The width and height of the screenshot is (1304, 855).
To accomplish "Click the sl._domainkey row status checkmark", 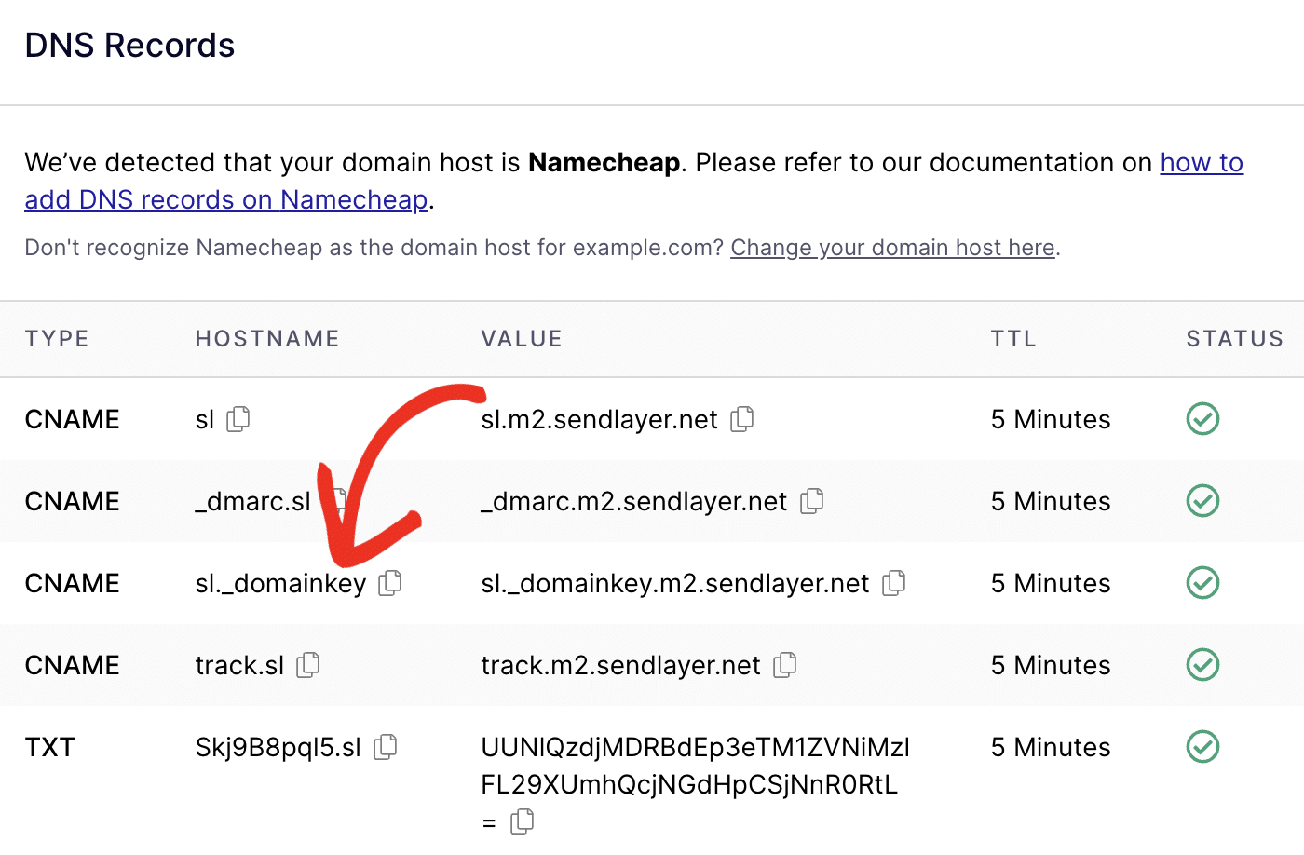I will (x=1202, y=583).
